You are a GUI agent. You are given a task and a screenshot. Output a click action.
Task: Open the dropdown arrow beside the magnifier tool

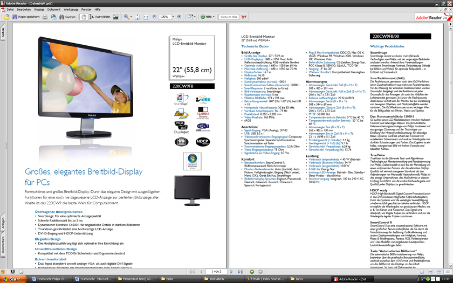pyautogui.click(x=131, y=17)
